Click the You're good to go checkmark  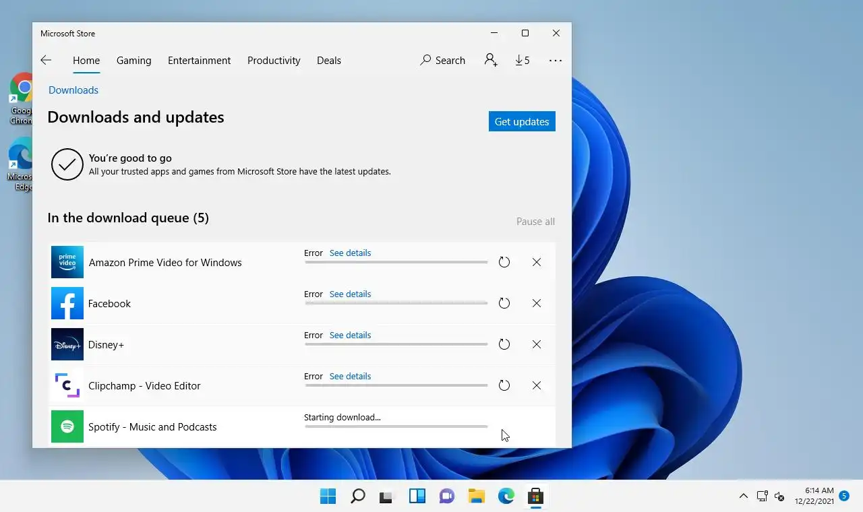pyautogui.click(x=67, y=164)
